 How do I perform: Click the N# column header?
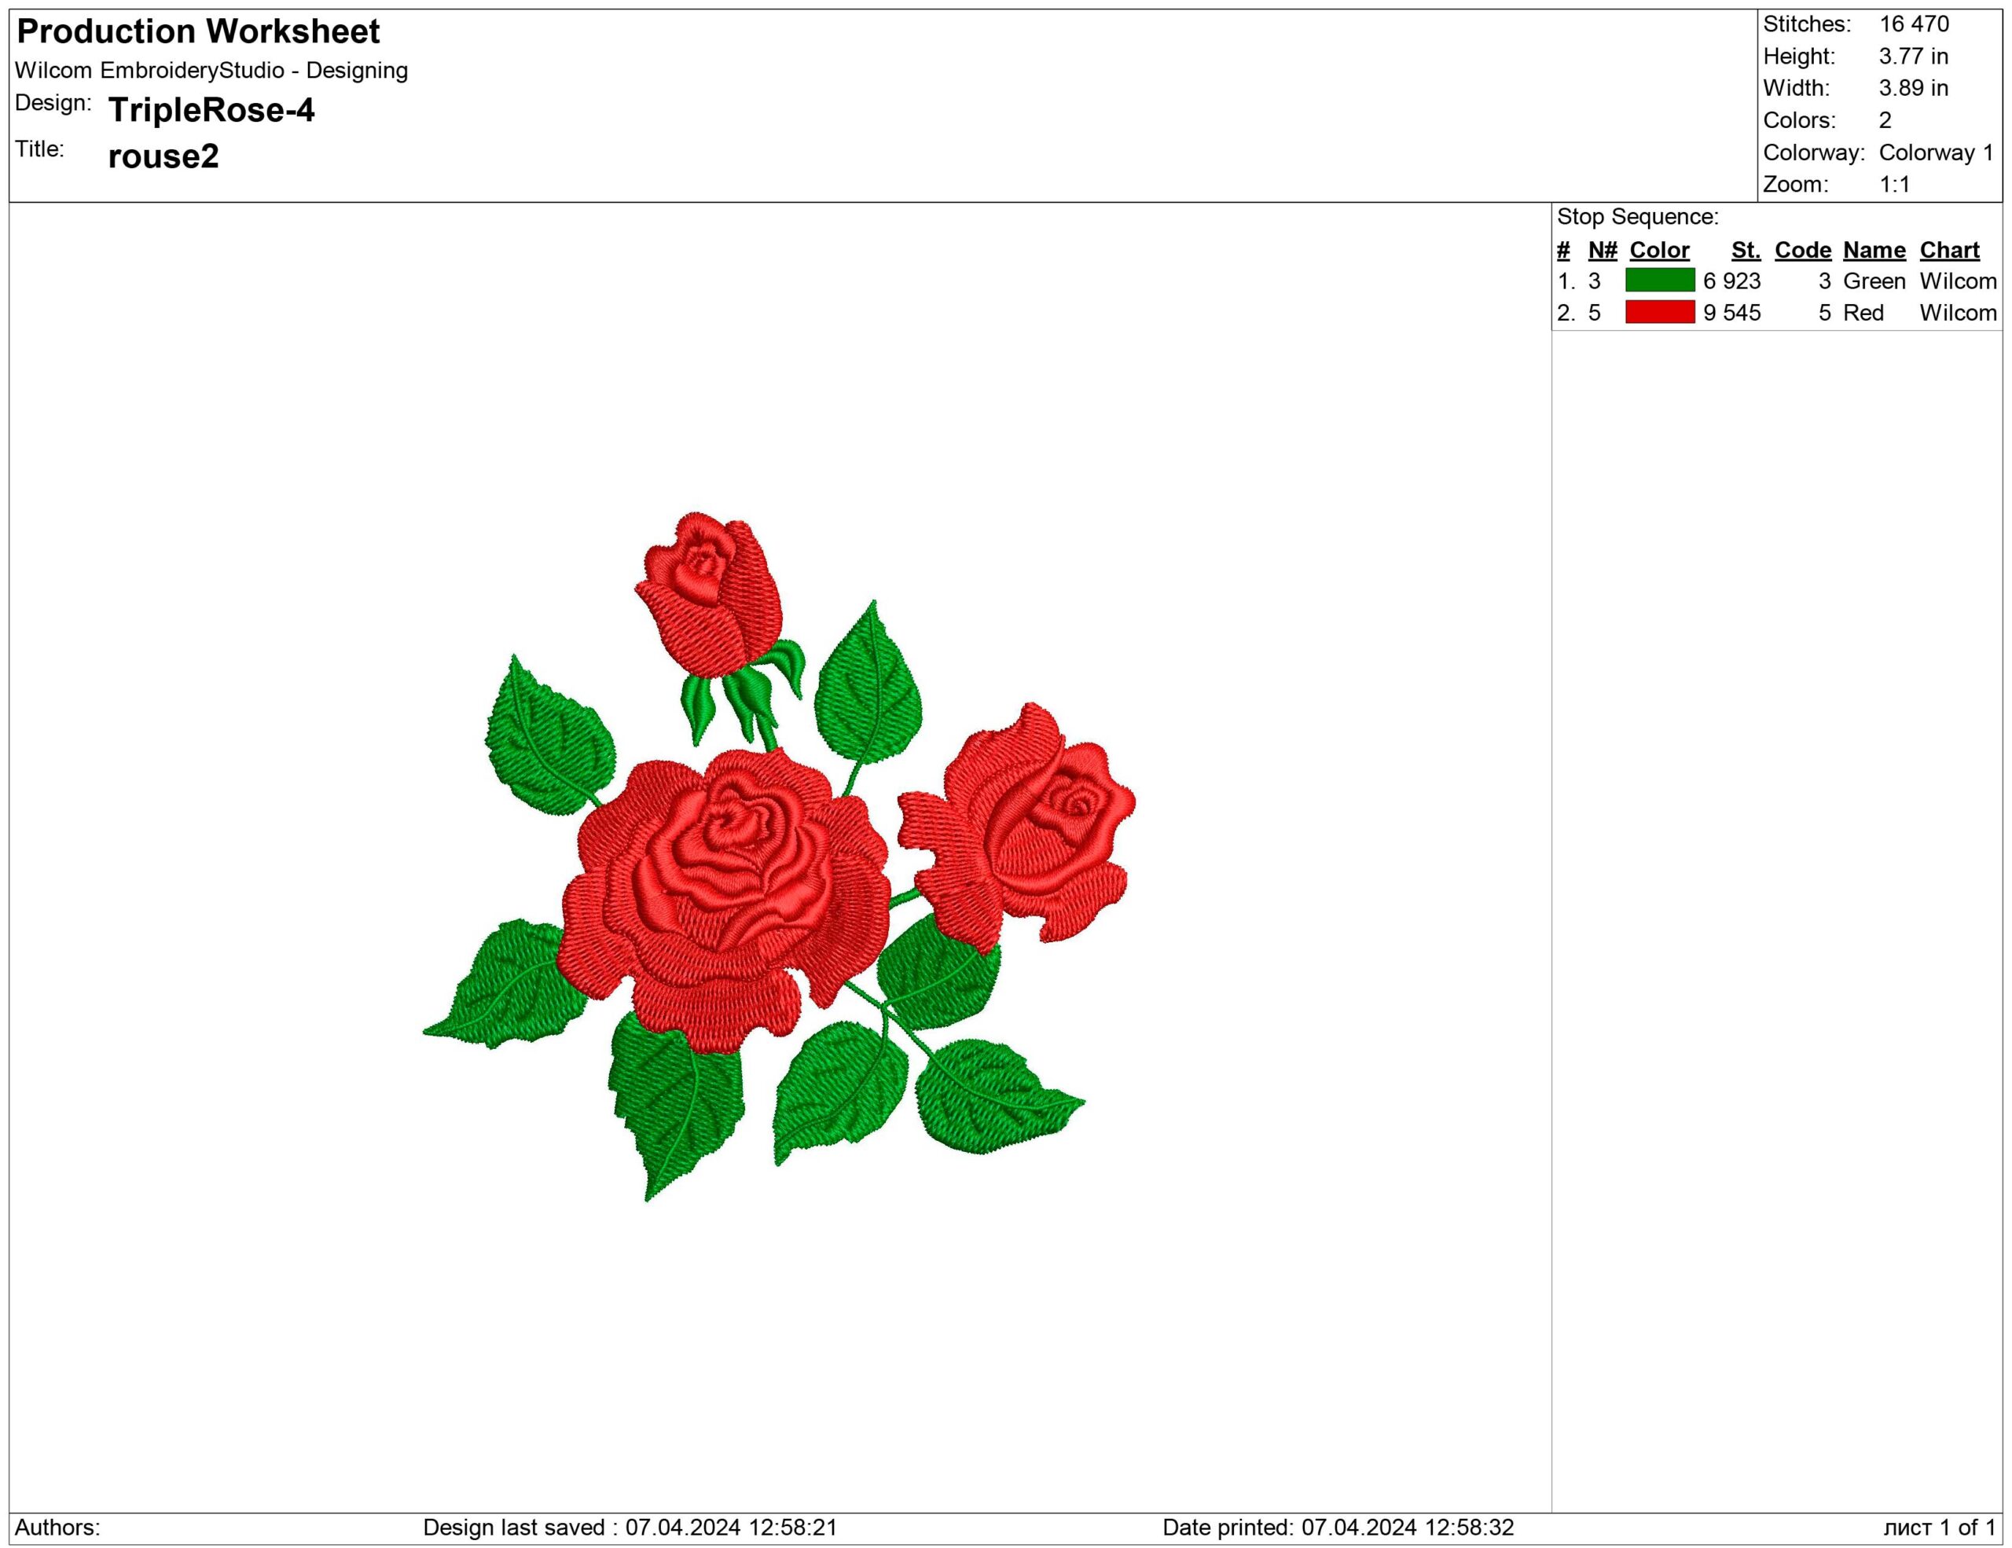[1602, 250]
